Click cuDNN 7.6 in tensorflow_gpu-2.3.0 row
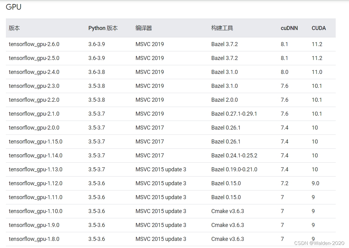 pos(284,86)
